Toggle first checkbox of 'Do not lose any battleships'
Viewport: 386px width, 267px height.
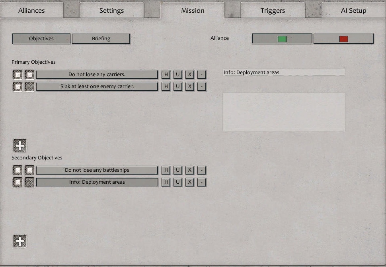[x=18, y=170]
